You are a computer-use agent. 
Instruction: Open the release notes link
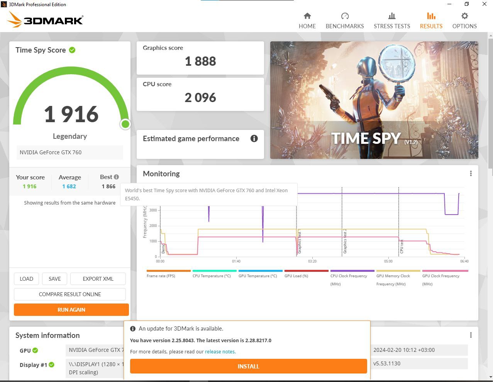coord(220,351)
